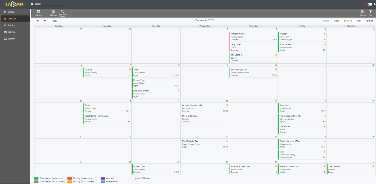The image size is (376, 184).
Task: Advance to next month with forward arrows
Action: (44, 21)
